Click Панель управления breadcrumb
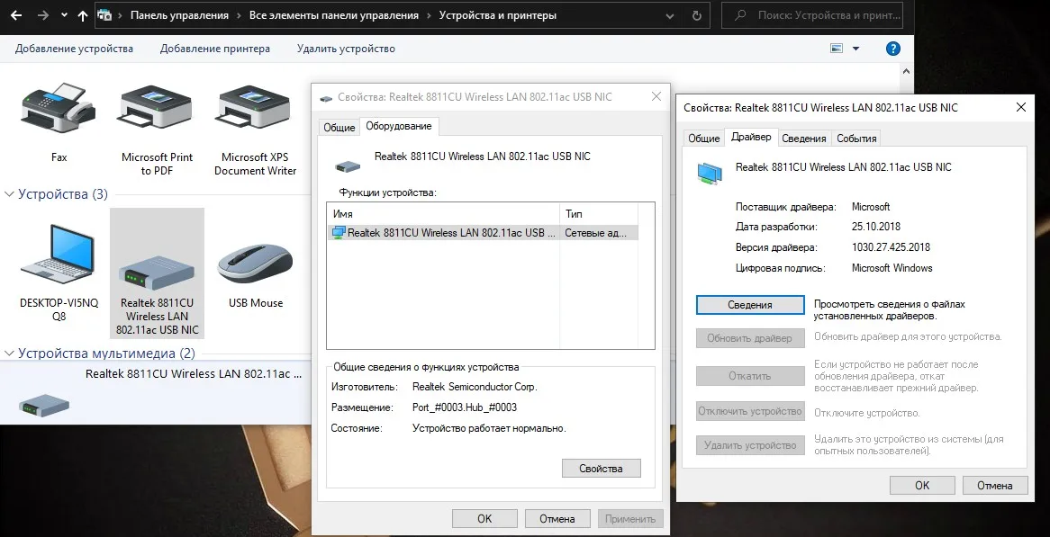The width and height of the screenshot is (1050, 537). tap(179, 14)
